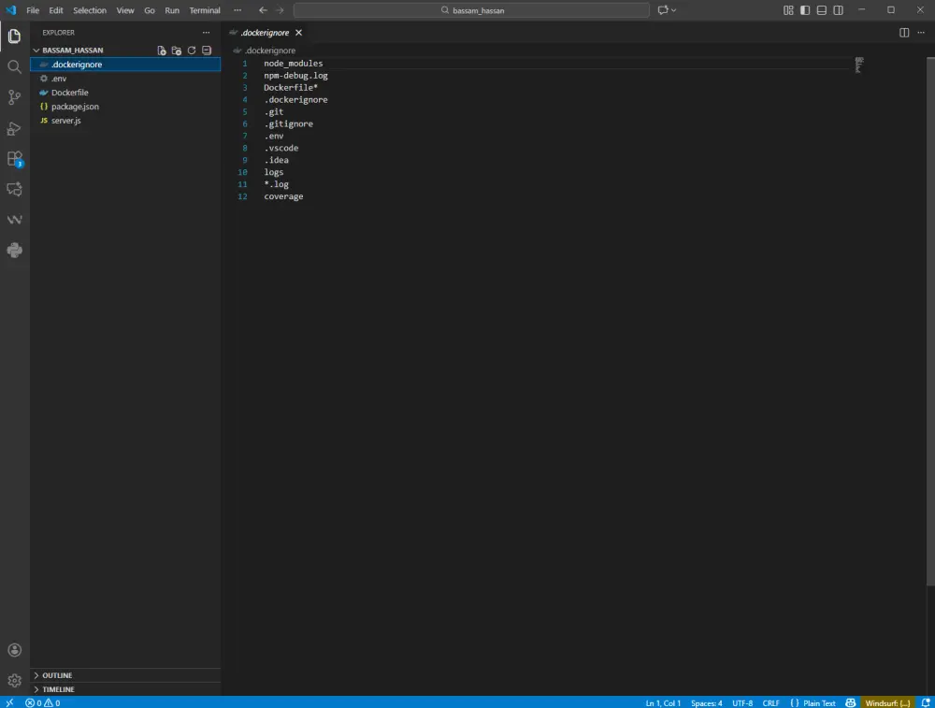Click the .dockerignore breadcrumb
Viewport: 935px width, 708px height.
pos(269,51)
